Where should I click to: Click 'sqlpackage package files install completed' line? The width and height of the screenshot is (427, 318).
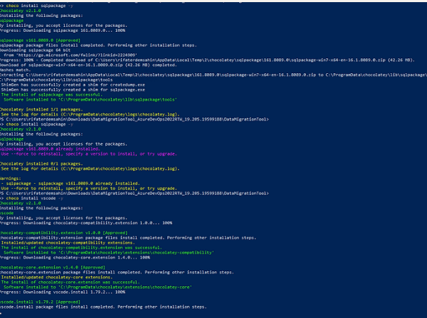(98, 45)
